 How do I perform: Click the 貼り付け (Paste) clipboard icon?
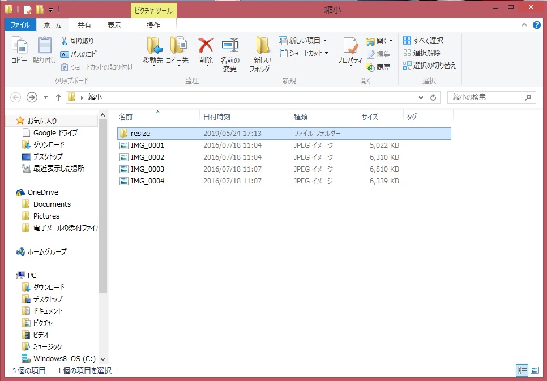(x=45, y=48)
